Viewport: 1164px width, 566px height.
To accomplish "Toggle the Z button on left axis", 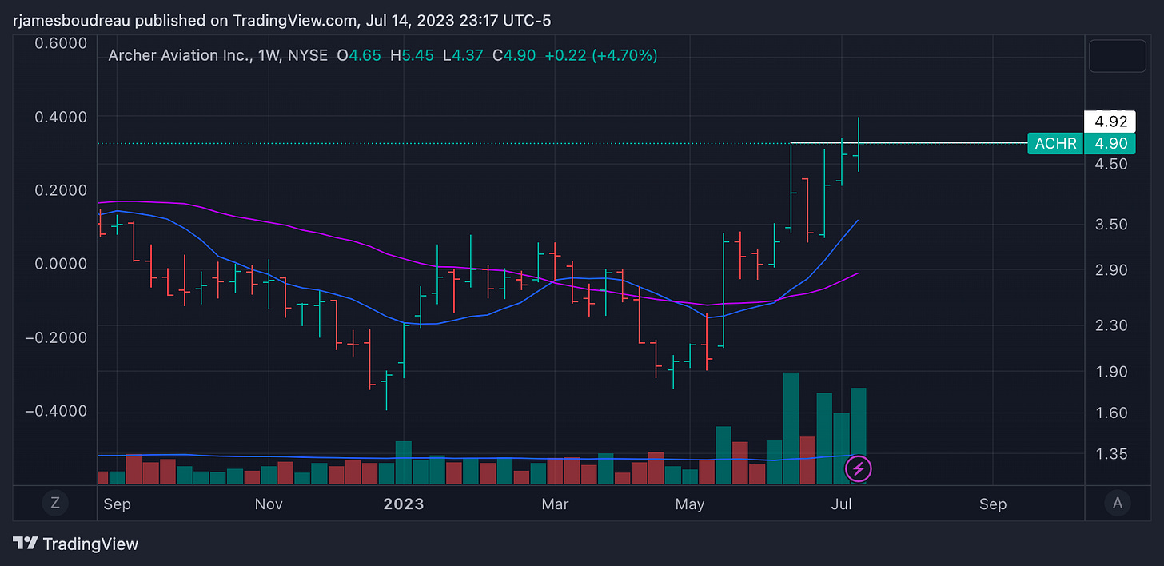I will point(54,503).
